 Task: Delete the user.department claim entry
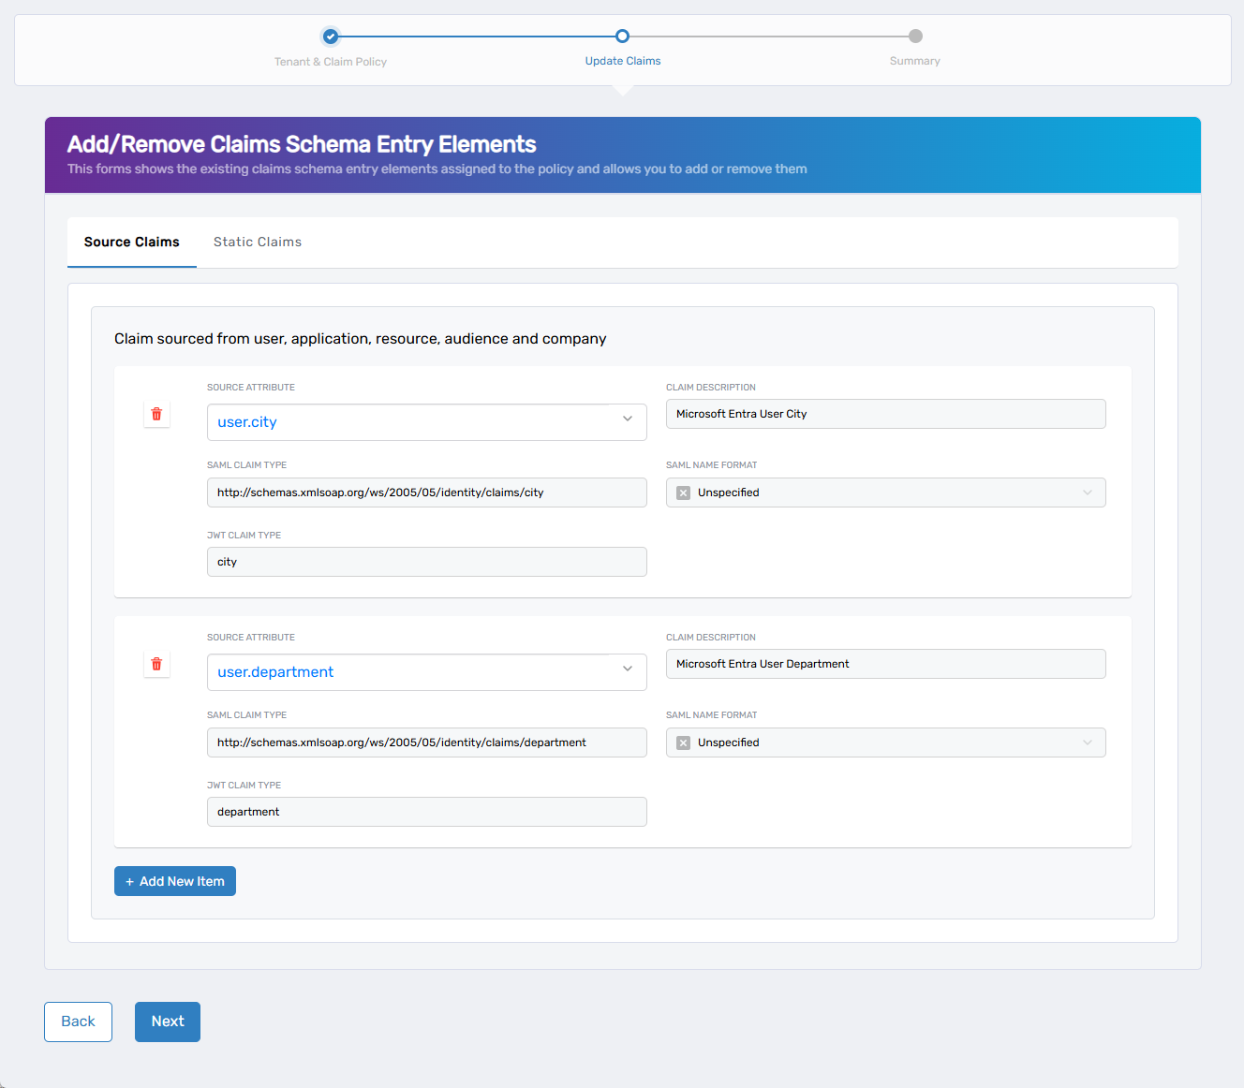point(156,664)
